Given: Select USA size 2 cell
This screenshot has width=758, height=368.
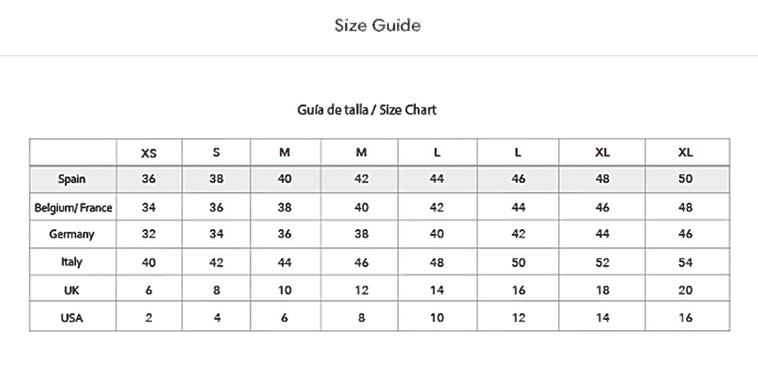Looking at the screenshot, I should tap(148, 318).
